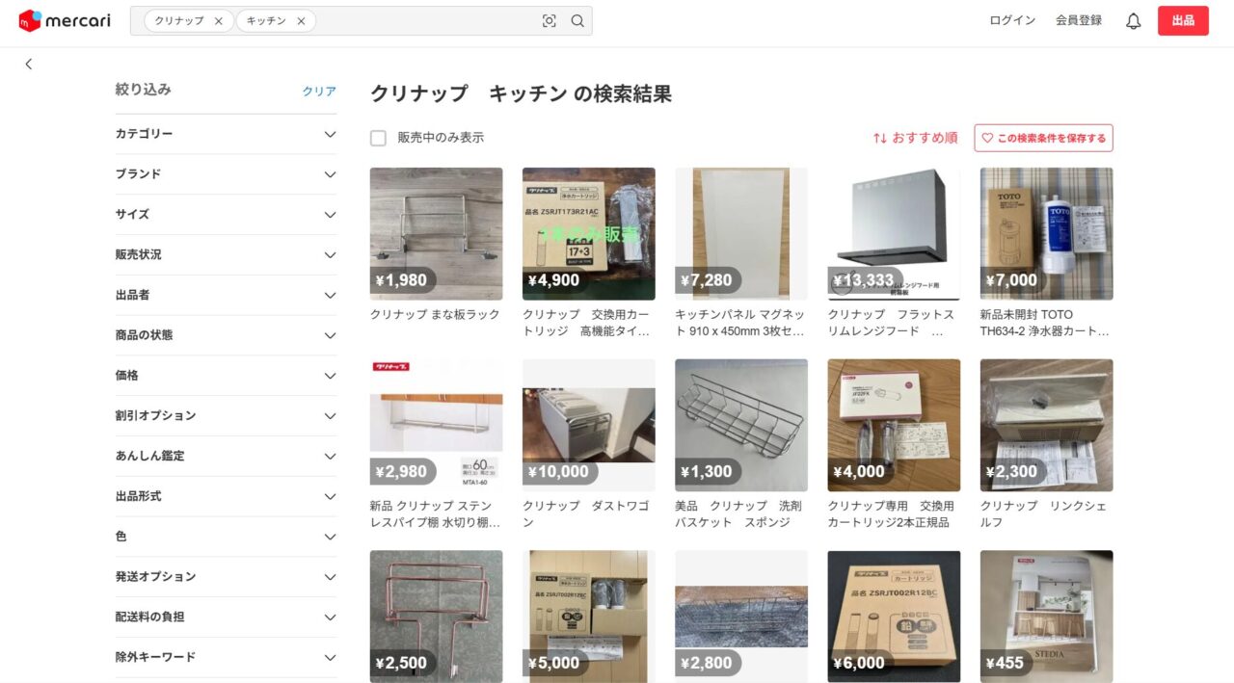
Task: Open the ¥10,000 ダストワゴン listing
Action: 589,426
